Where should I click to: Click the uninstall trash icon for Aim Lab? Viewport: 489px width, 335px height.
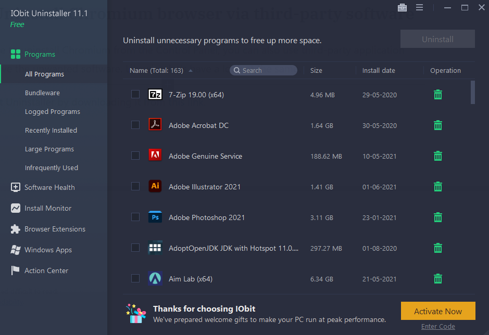437,278
